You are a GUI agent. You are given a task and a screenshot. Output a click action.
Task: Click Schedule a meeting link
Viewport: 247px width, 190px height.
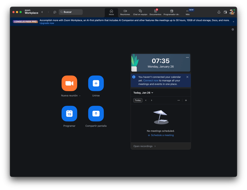pyautogui.click(x=161, y=135)
